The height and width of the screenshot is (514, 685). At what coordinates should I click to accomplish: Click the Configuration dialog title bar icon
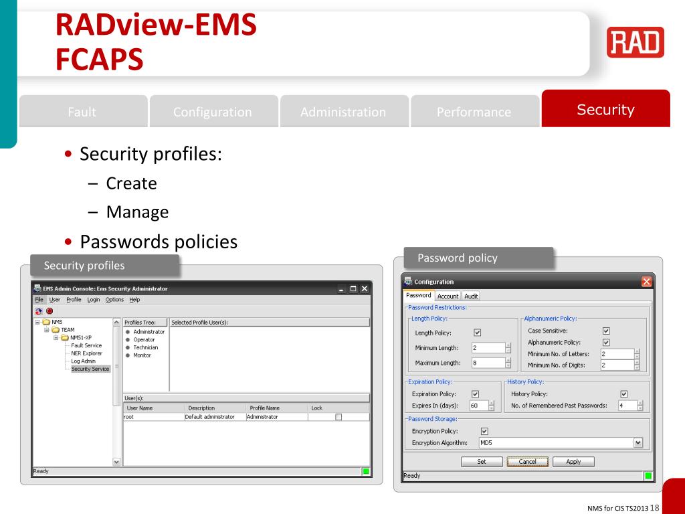[x=409, y=282]
